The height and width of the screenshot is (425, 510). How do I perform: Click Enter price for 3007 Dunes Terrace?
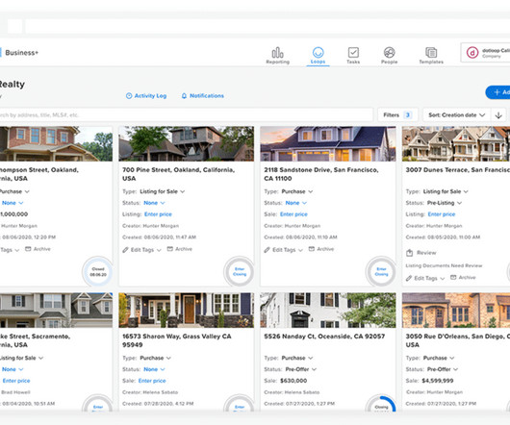442,214
